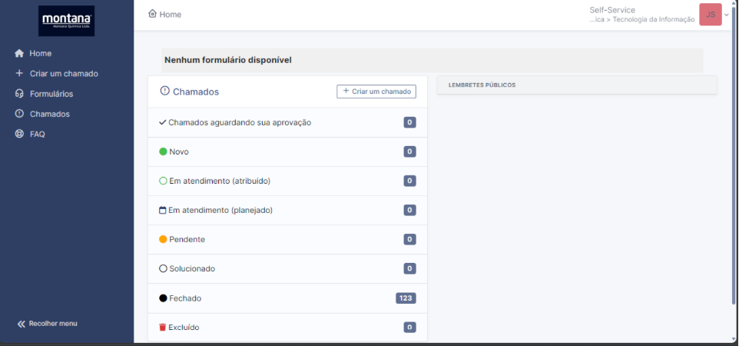Click the JS user avatar
The image size is (739, 346).
tap(710, 15)
